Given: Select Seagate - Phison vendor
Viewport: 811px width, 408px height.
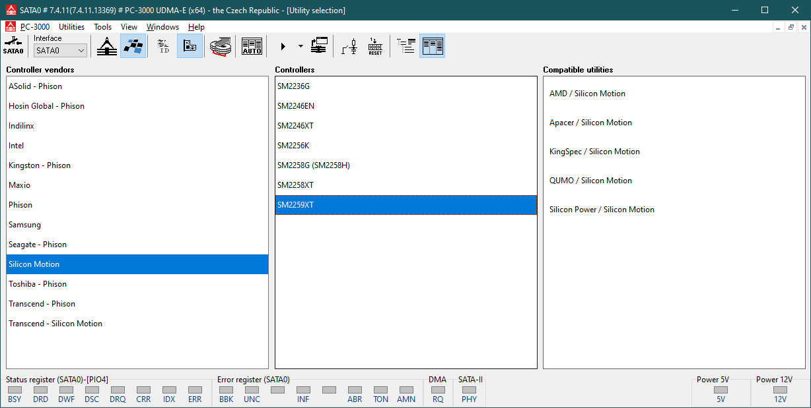Looking at the screenshot, I should tap(137, 245).
